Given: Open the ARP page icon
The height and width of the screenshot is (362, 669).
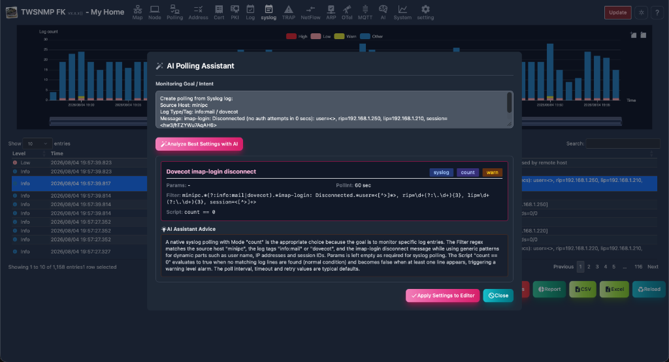Looking at the screenshot, I should click(331, 12).
